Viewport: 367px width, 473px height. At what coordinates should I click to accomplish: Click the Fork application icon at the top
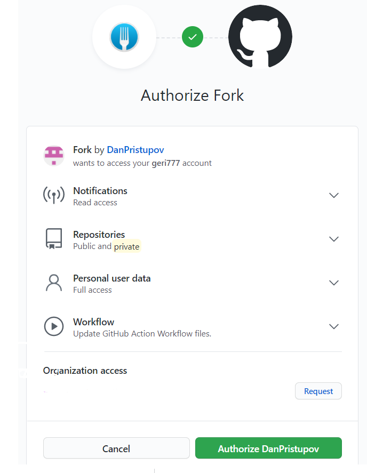124,37
